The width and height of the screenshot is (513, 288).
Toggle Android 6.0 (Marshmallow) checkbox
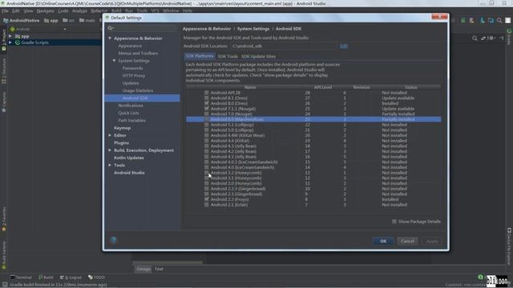click(207, 119)
